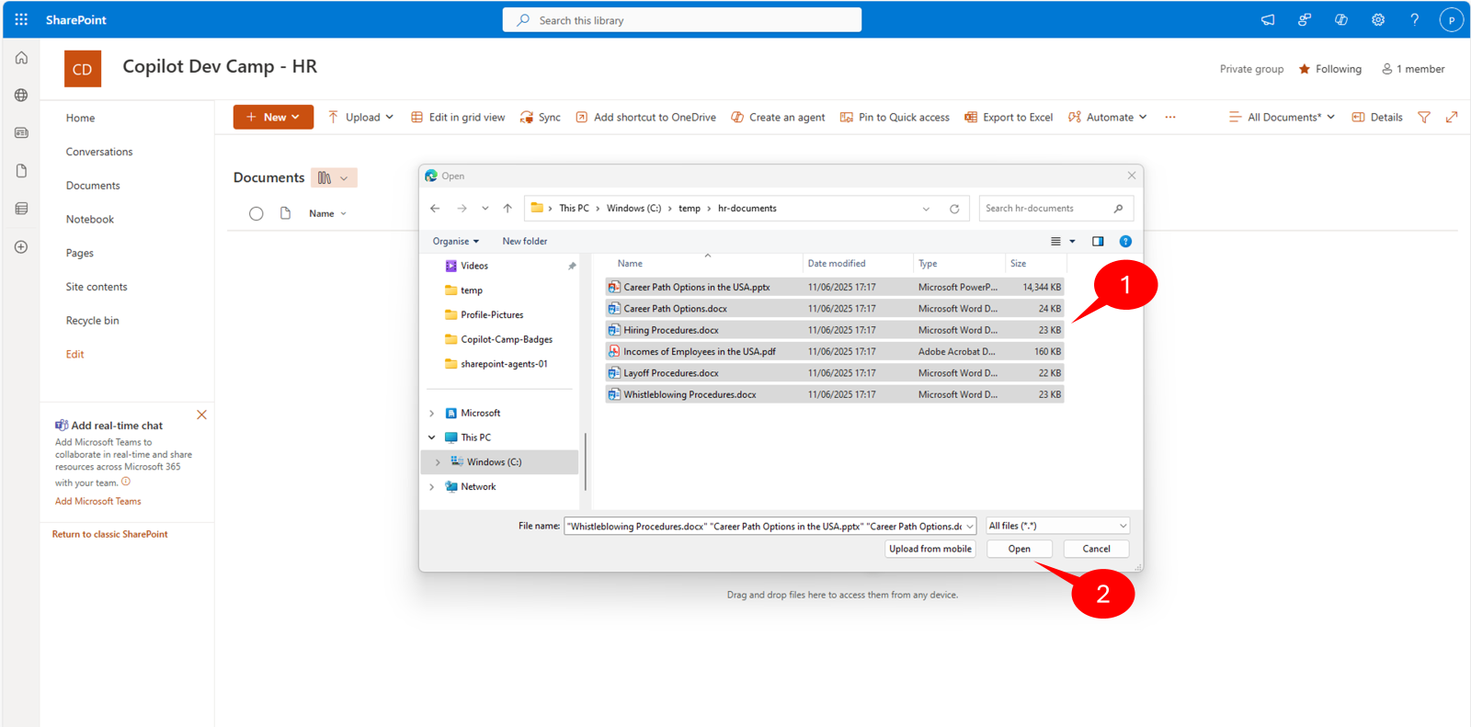The image size is (1471, 727).
Task: Open the dialog view options dropdown arrow
Action: click(1072, 242)
